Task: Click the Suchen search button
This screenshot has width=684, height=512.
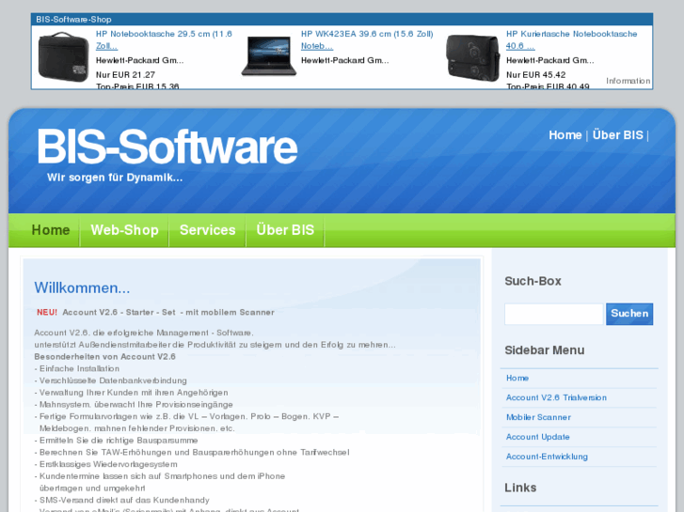Action: pyautogui.click(x=629, y=314)
